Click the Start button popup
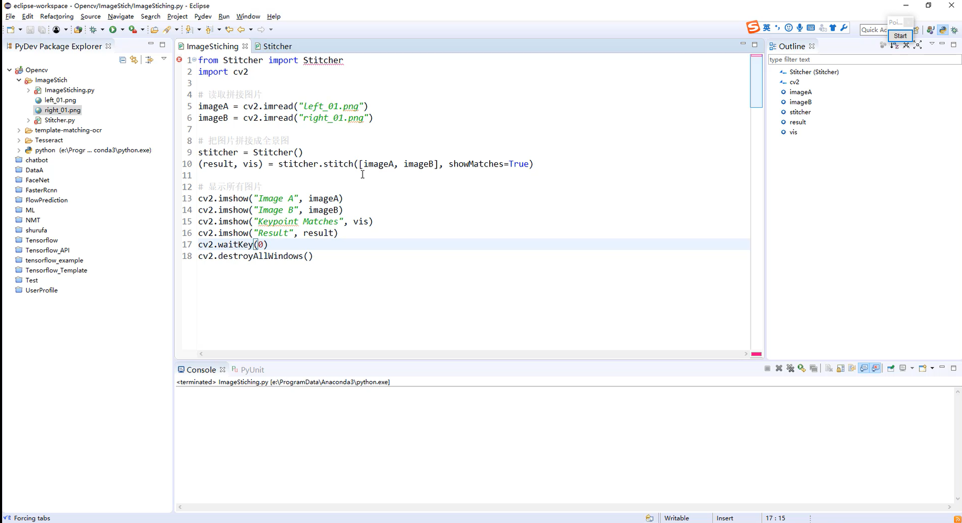 [900, 36]
